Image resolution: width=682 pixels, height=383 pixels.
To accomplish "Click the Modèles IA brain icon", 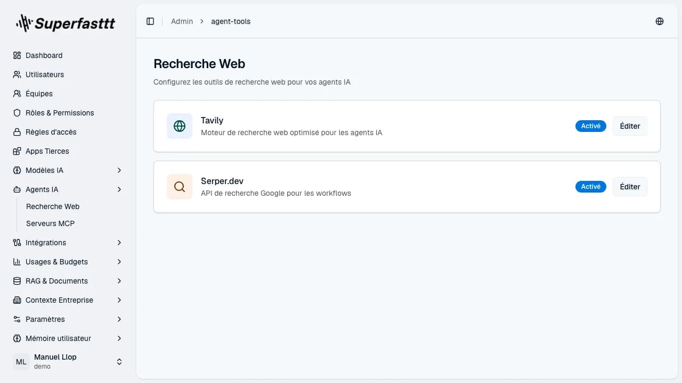I will click(17, 170).
